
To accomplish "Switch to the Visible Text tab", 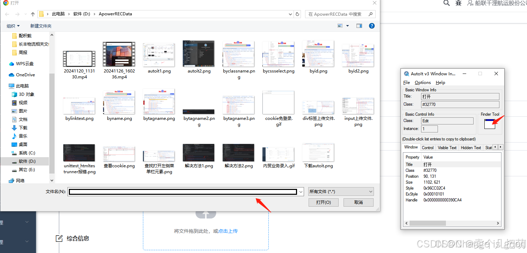I will click(x=447, y=147).
